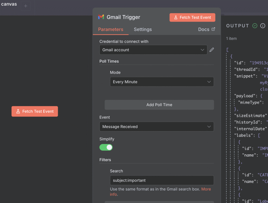Click the plus tab button next to canvas

pyautogui.click(x=26, y=6)
